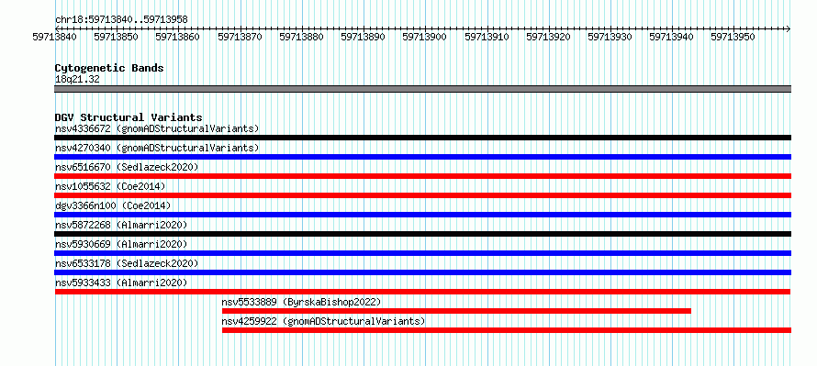The height and width of the screenshot is (366, 817).
Task: Click the black bar for nsv5872268
Action: [422, 234]
